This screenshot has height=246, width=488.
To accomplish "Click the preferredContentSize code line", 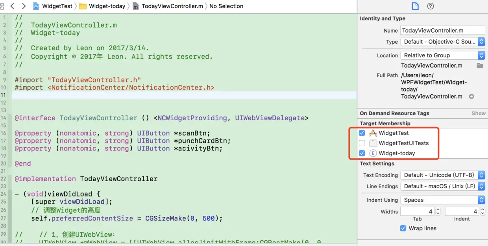I will (x=127, y=218).
